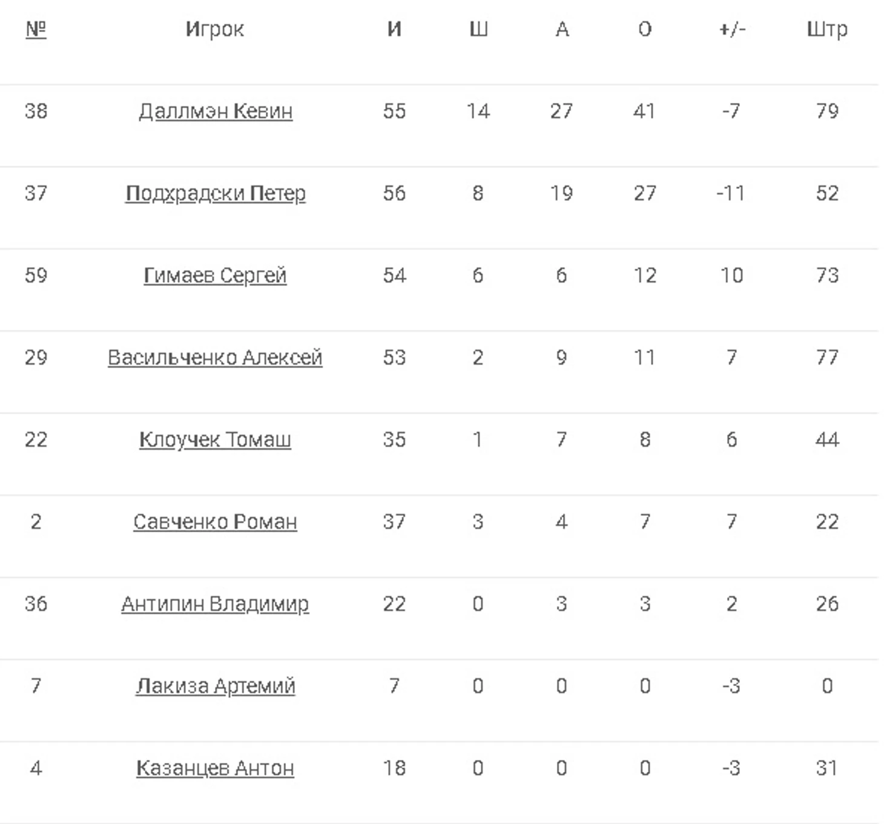Click the Антипин Владимир name link
Image resolution: width=884 pixels, height=824 pixels.
(215, 604)
